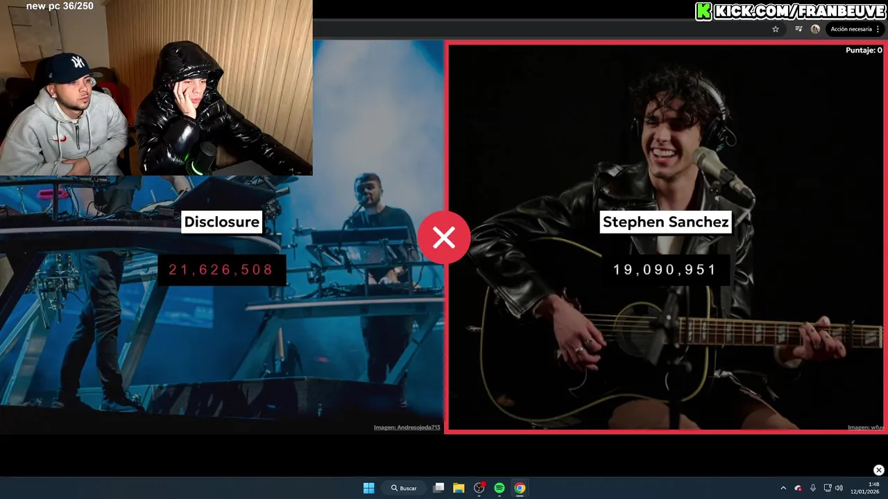888x499 pixels.
Task: Open the clock showing 1:48 12/01/2026
Action: (x=864, y=488)
